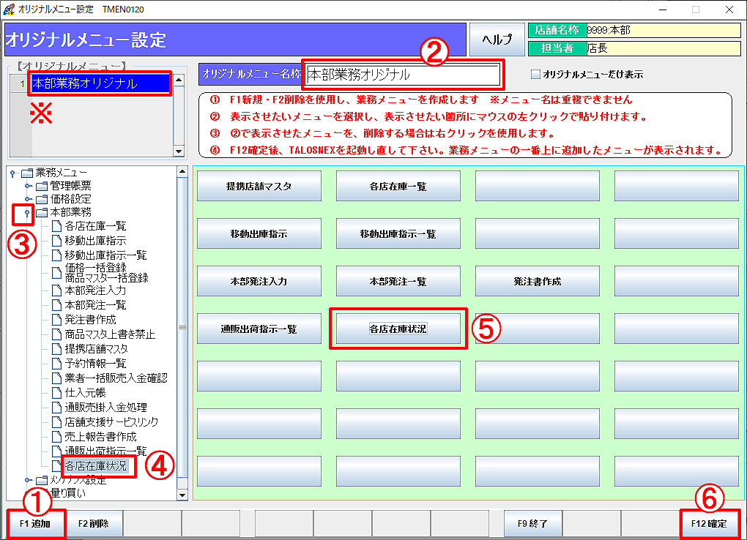Click the document icon beside 予約情報一覧
The image size is (747, 540).
58,365
